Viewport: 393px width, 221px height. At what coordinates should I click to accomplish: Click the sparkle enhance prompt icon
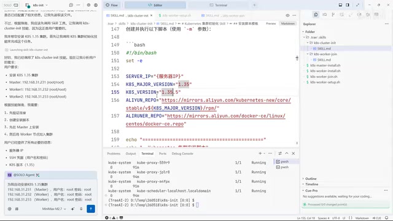72,209
